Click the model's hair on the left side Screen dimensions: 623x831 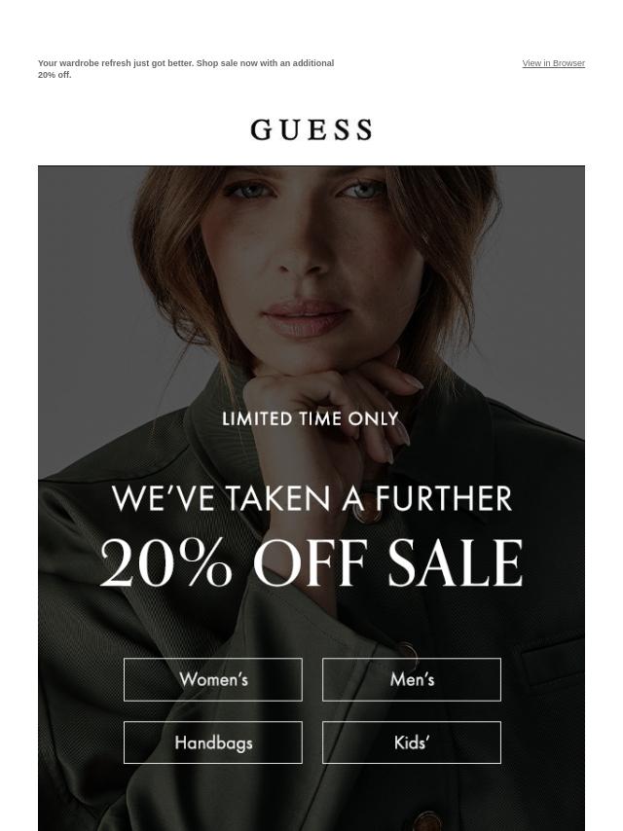click(x=169, y=254)
